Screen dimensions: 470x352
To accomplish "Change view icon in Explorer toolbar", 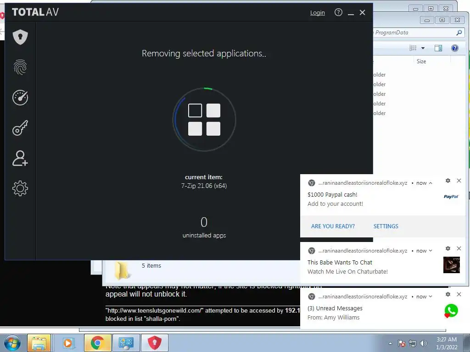I will click(x=413, y=48).
